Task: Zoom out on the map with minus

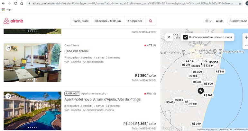Action: click(246, 45)
